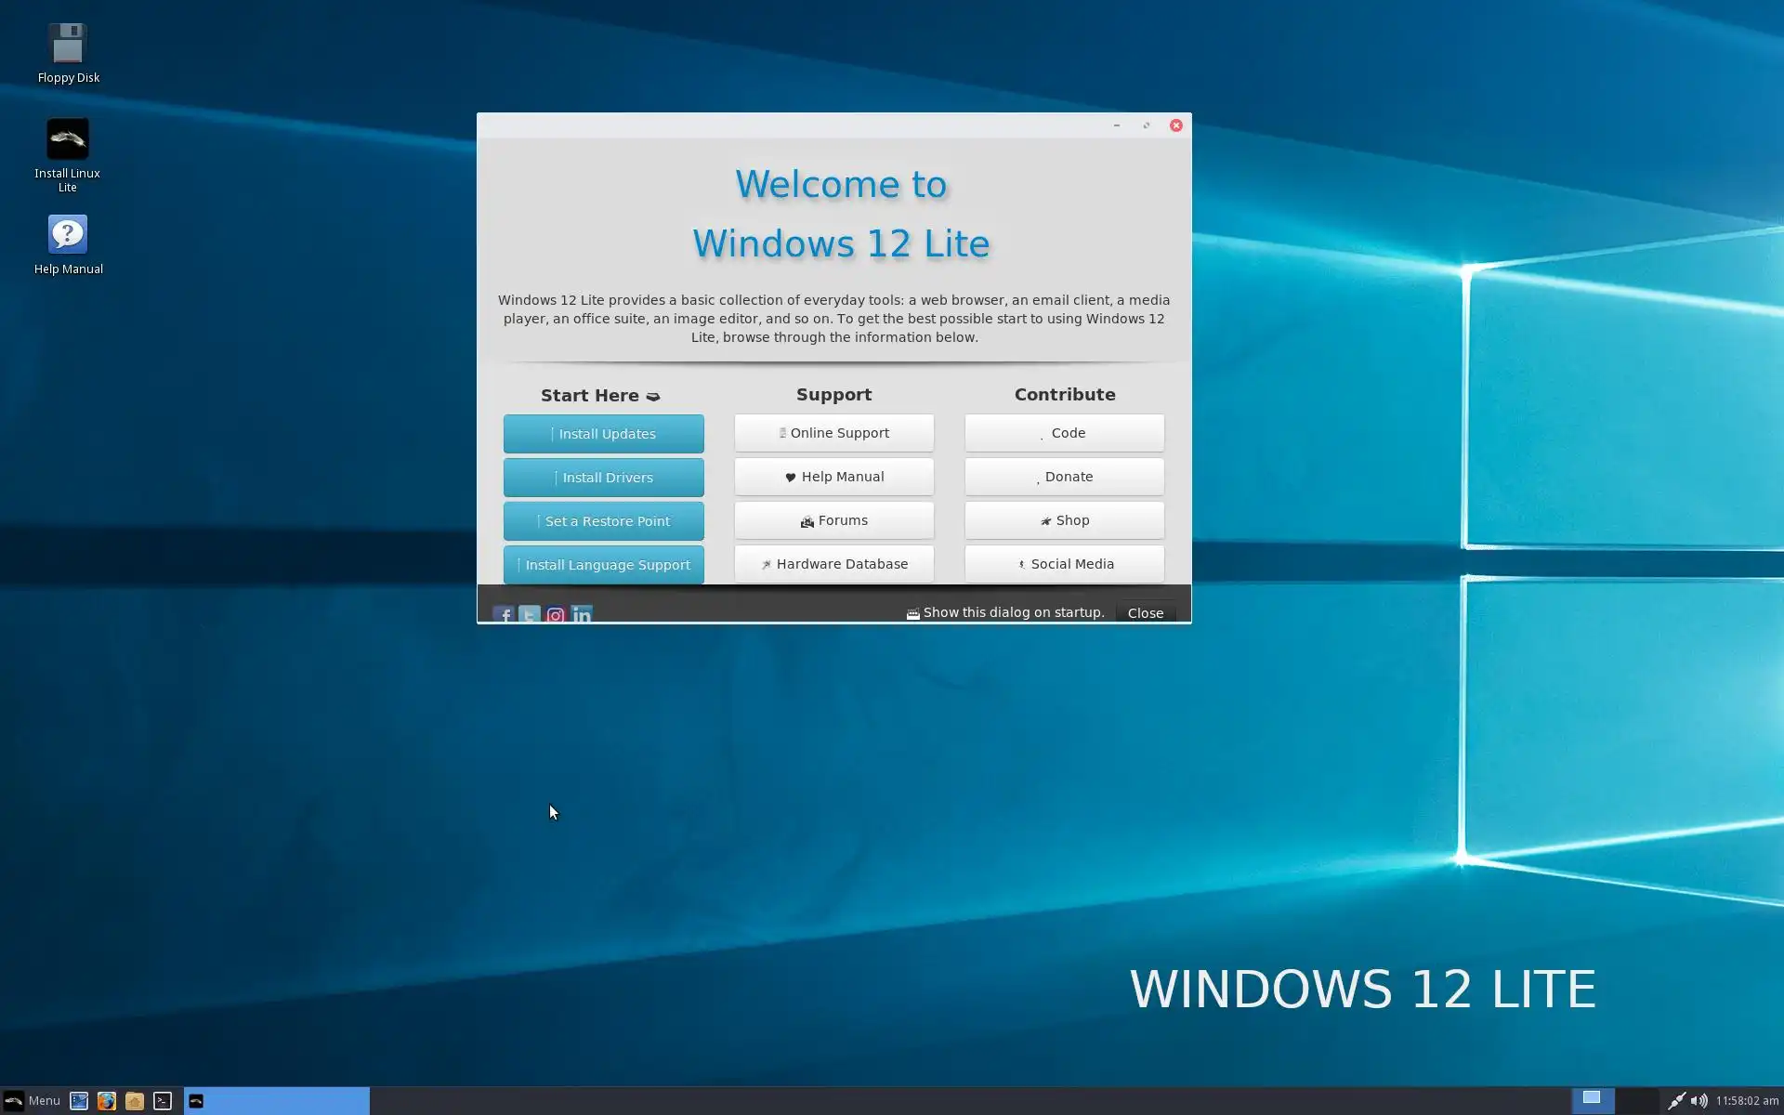The height and width of the screenshot is (1115, 1784).
Task: Open the Facebook social icon
Action: 503,615
